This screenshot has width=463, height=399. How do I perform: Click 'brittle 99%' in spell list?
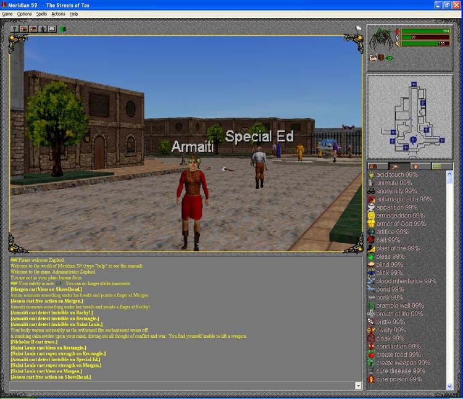coord(390,322)
